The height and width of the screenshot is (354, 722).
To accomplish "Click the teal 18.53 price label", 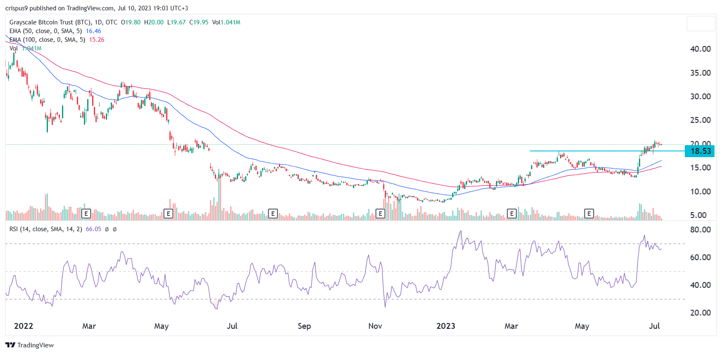I will click(700, 151).
